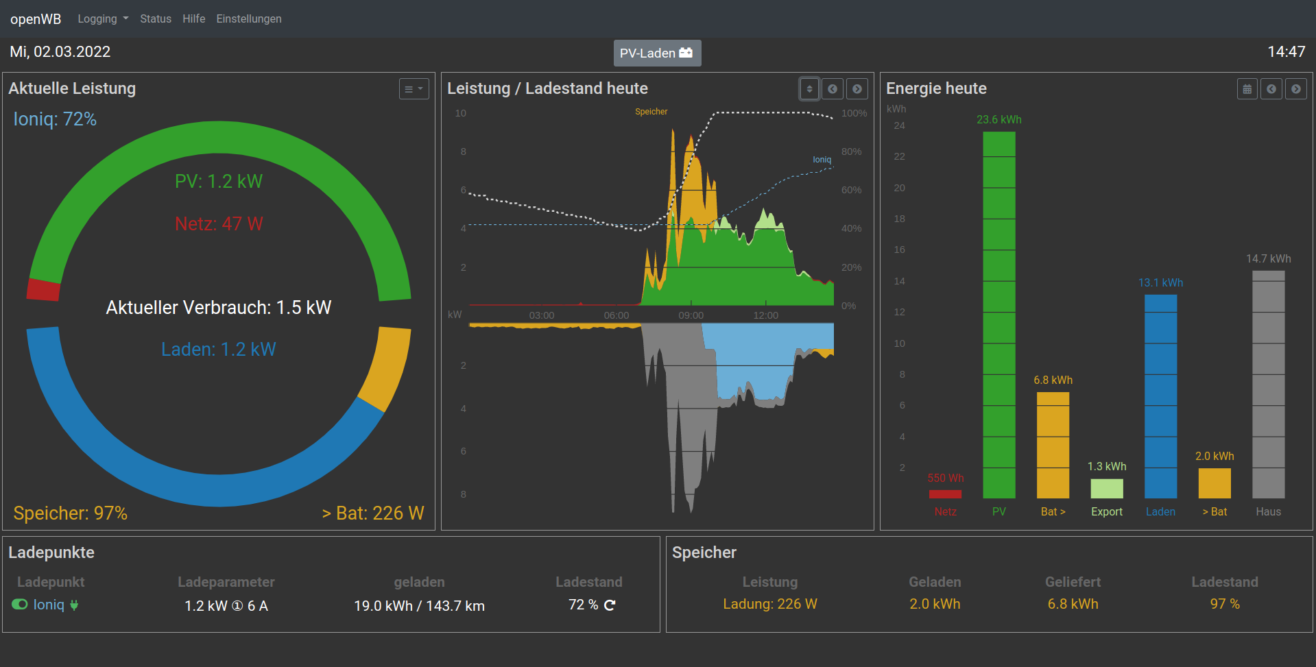Screen dimensions: 1316x667
Task: Expand the Aktuelle Leistung display options menu
Action: 414,89
